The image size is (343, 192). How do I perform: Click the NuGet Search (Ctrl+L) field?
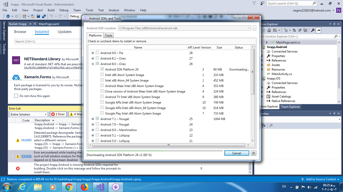click(x=48, y=41)
